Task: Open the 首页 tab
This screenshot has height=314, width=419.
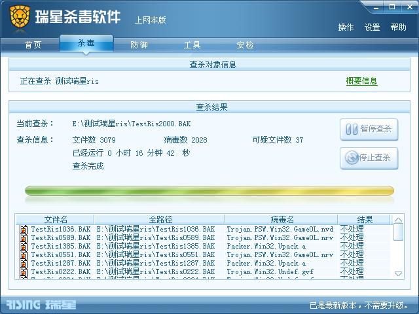Action: [33, 44]
